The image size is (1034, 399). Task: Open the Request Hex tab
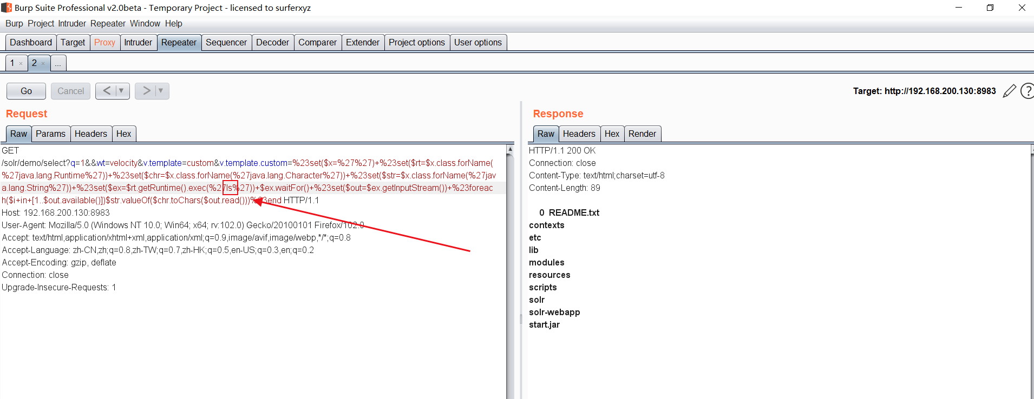pyautogui.click(x=124, y=134)
